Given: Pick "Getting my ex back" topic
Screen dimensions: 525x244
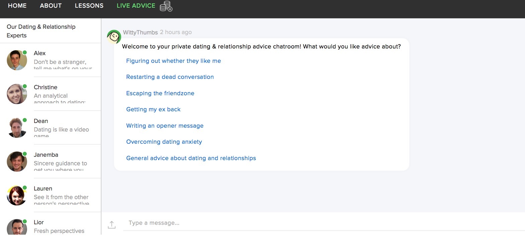Looking at the screenshot, I should click(153, 109).
